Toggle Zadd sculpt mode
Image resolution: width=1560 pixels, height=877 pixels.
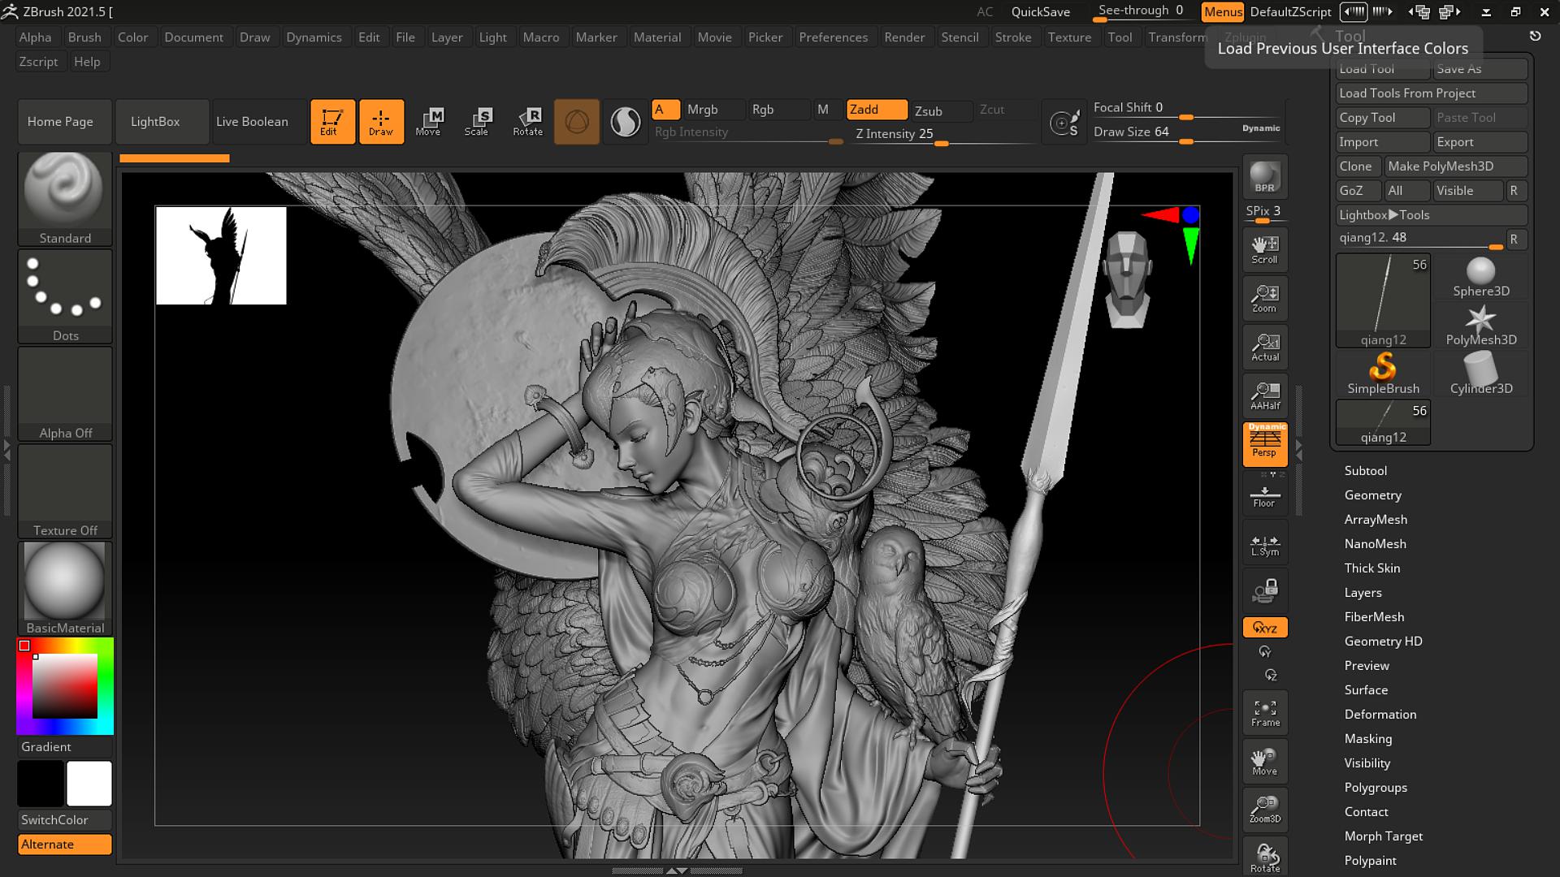pos(877,110)
